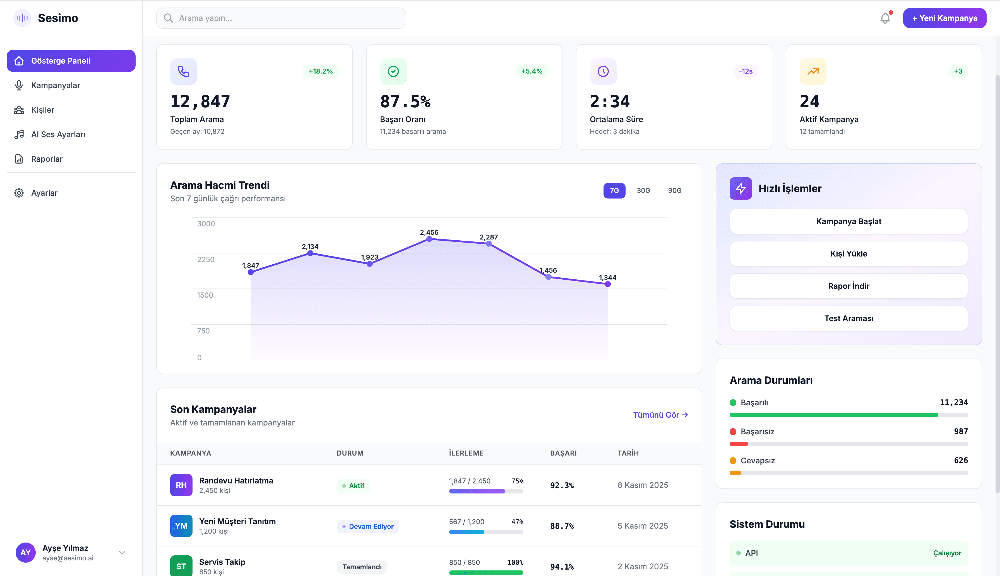Click the RH campaign avatar icon
Viewport: 1000px width, 576px height.
tap(181, 485)
